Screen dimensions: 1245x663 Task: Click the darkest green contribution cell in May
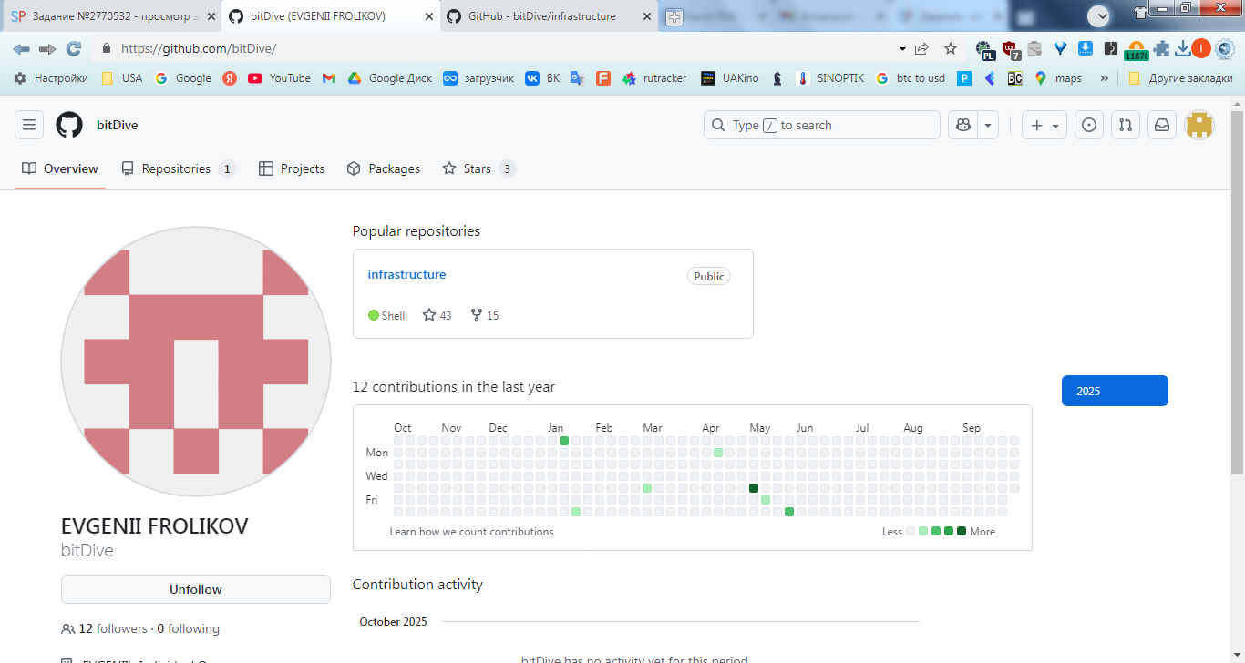[754, 488]
